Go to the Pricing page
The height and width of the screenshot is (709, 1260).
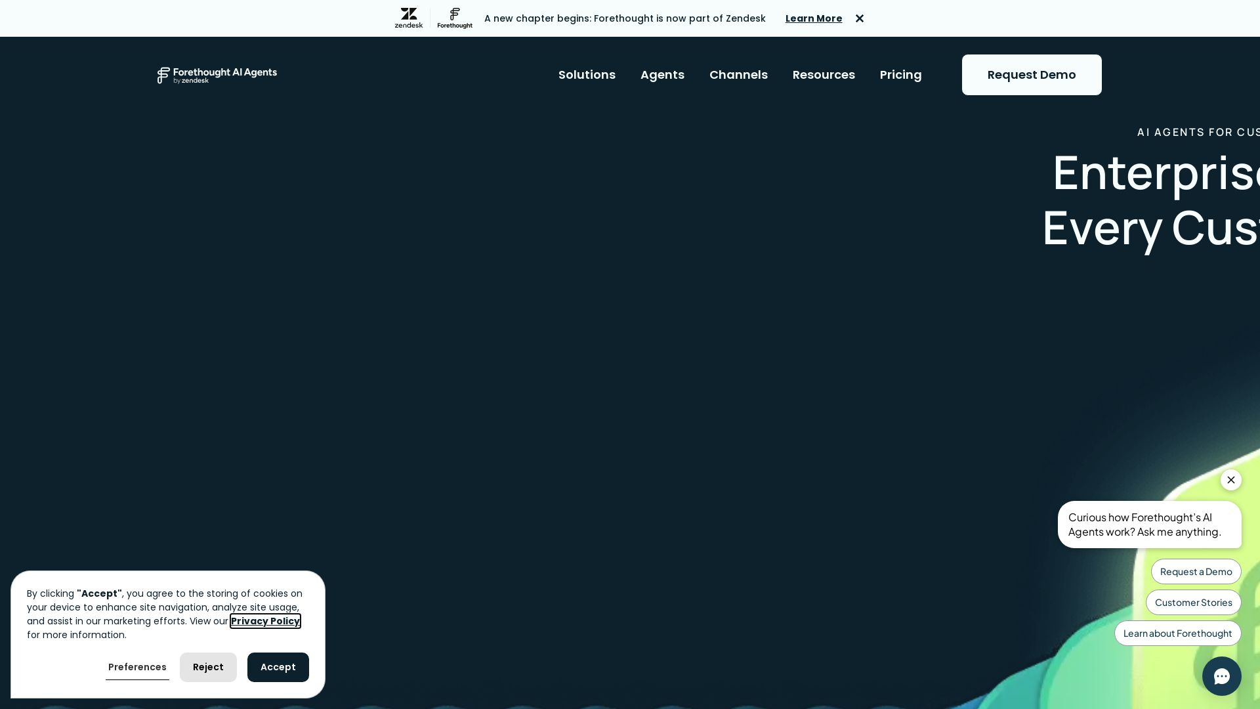(x=900, y=75)
